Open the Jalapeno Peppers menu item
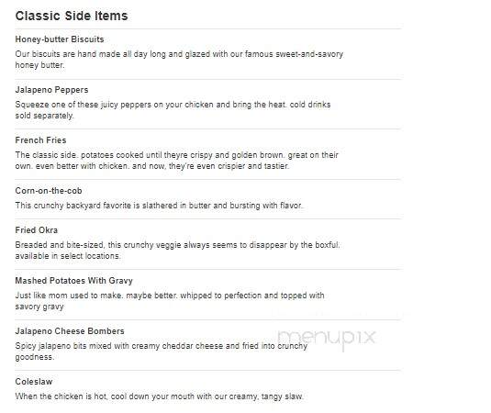Image resolution: width=491 pixels, height=413 pixels. (51, 90)
